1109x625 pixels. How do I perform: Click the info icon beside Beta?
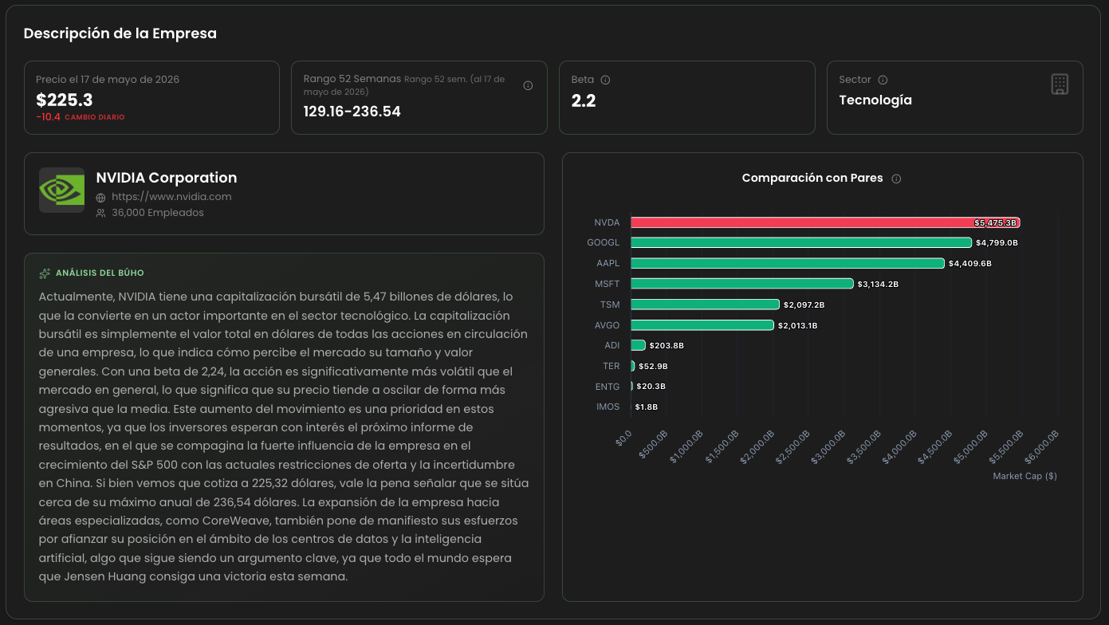(605, 80)
